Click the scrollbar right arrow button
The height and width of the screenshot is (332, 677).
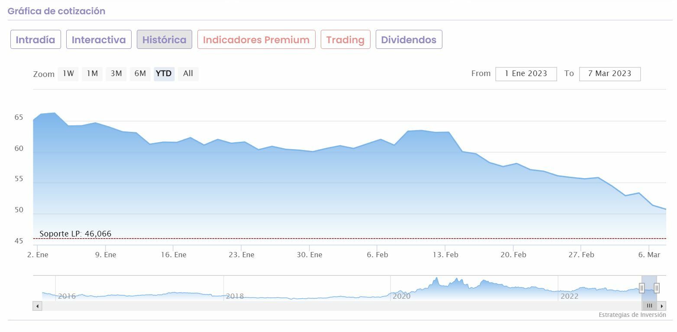coord(662,306)
